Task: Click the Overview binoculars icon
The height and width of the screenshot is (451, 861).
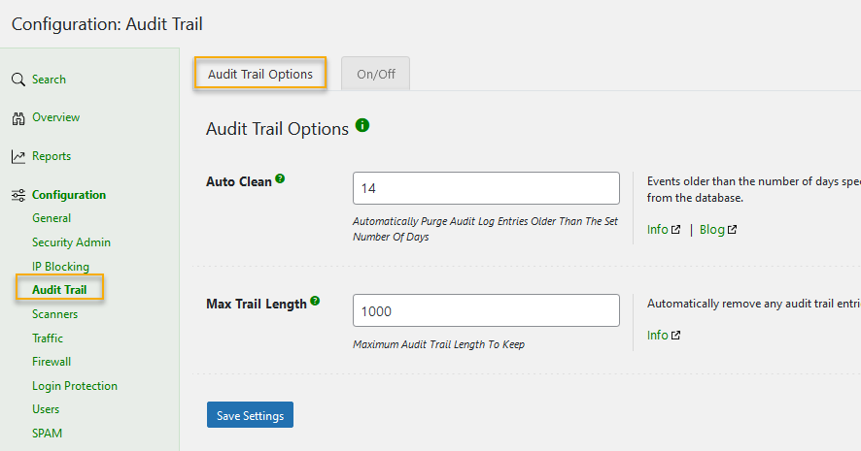Action: click(x=17, y=118)
